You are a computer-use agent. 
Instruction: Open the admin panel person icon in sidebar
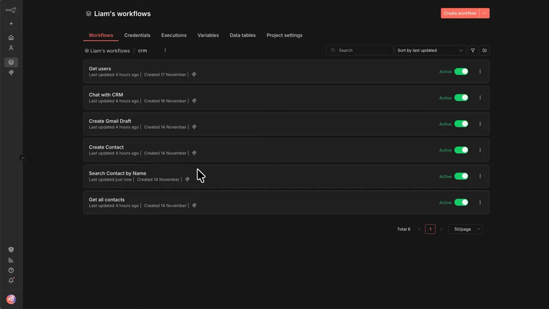(x=11, y=48)
